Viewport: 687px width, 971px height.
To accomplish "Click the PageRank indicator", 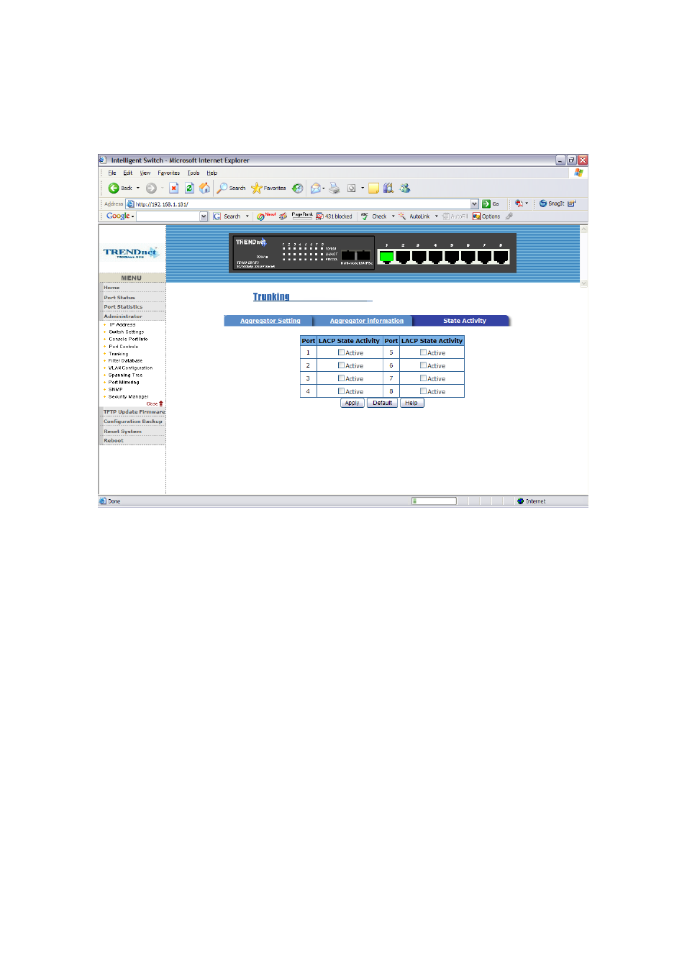I will click(x=302, y=216).
